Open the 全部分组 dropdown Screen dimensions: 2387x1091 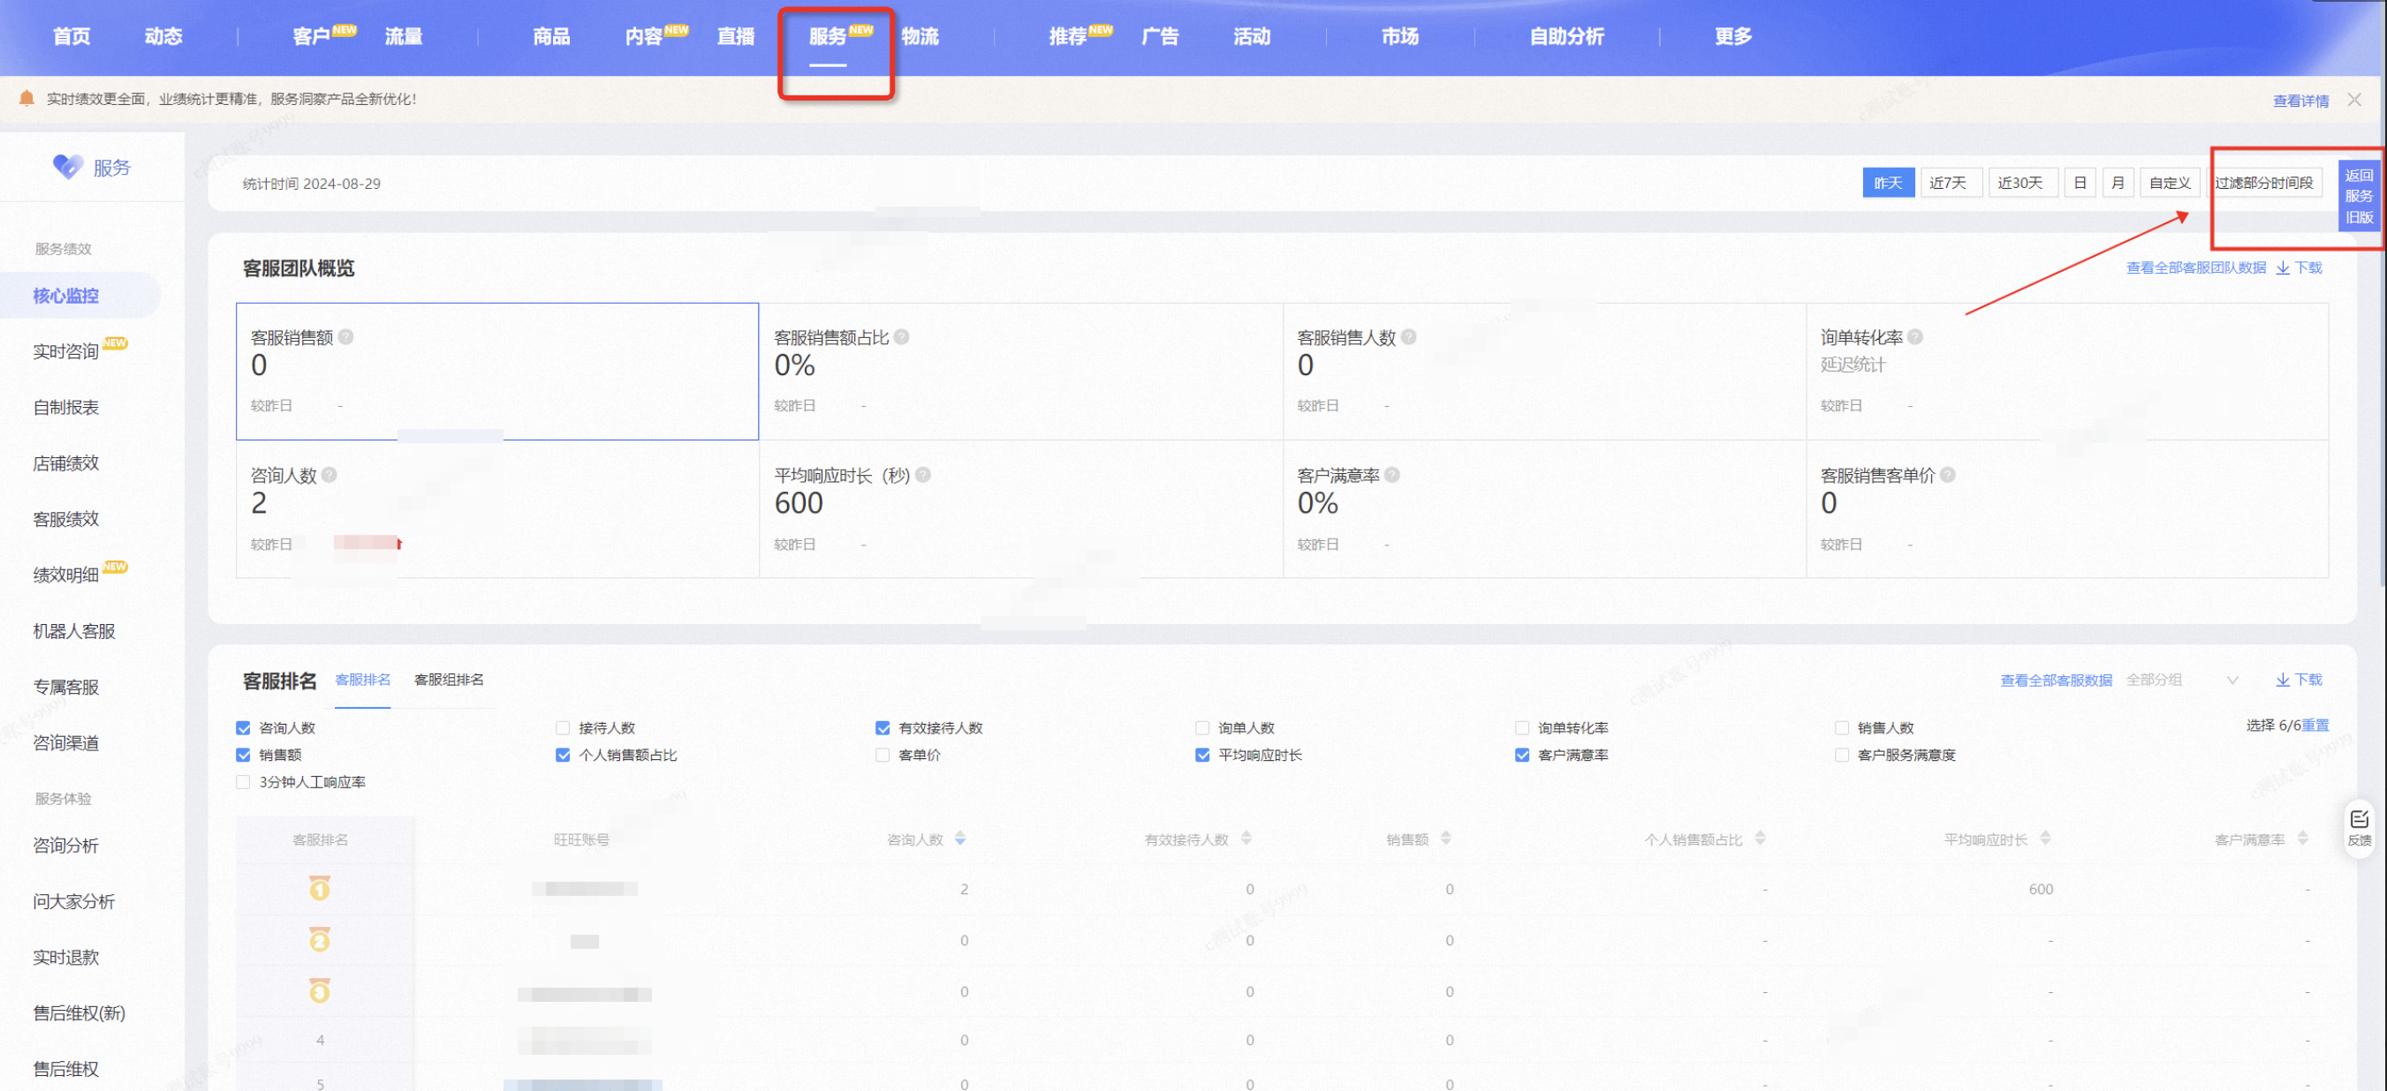pyautogui.click(x=2181, y=681)
